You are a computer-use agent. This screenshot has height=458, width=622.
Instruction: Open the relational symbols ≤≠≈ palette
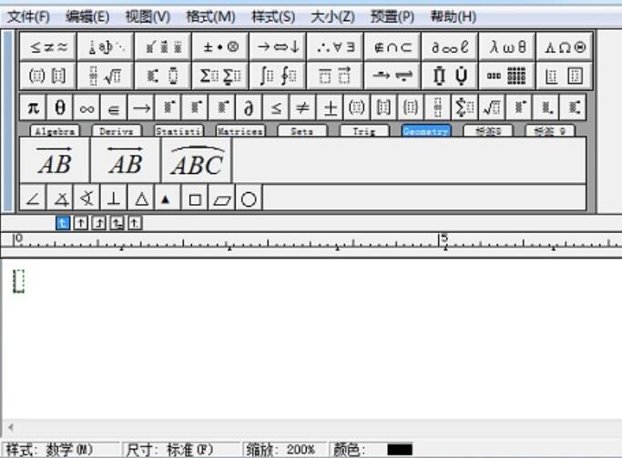coord(48,47)
